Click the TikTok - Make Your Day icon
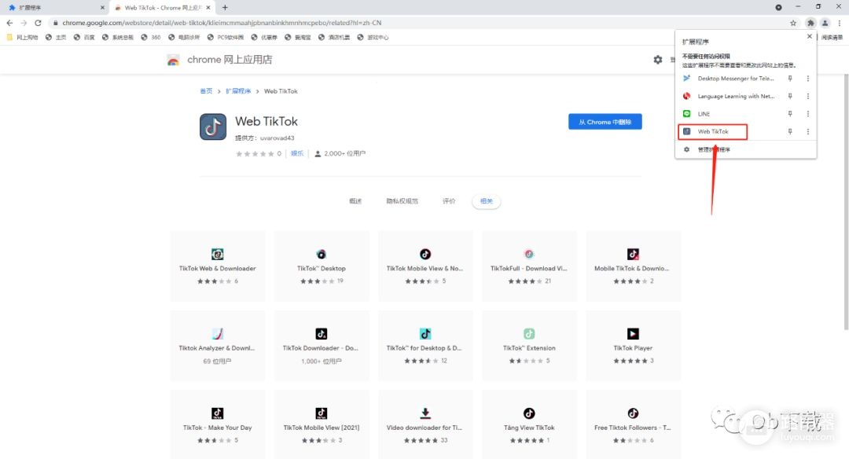 pyautogui.click(x=217, y=413)
